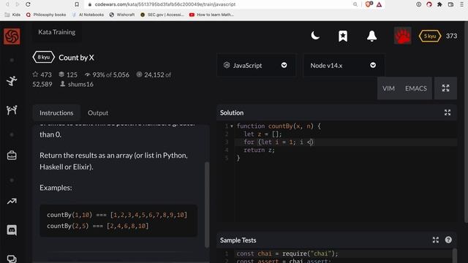Click the zoom magnifier in address bar
468x263 pixels.
(355, 4)
